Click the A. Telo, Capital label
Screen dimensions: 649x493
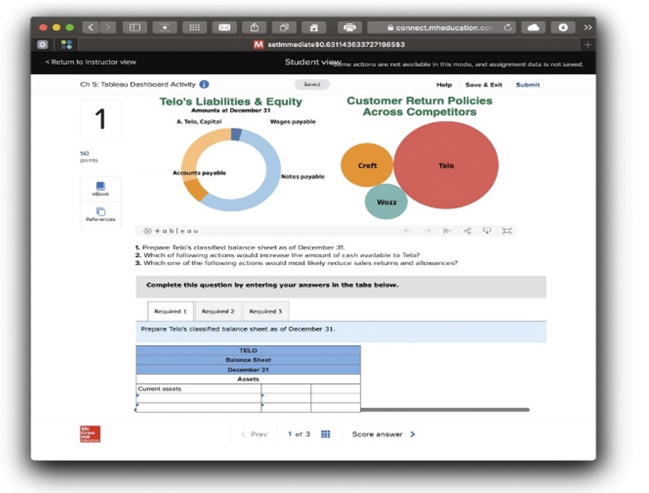[199, 122]
